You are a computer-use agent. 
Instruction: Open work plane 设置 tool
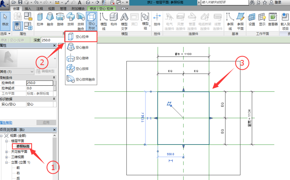(252, 19)
